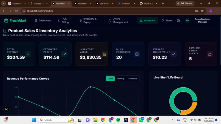Click Demo Business Manager name
Viewport: 221px width, 124px height.
pyautogui.click(x=203, y=21)
